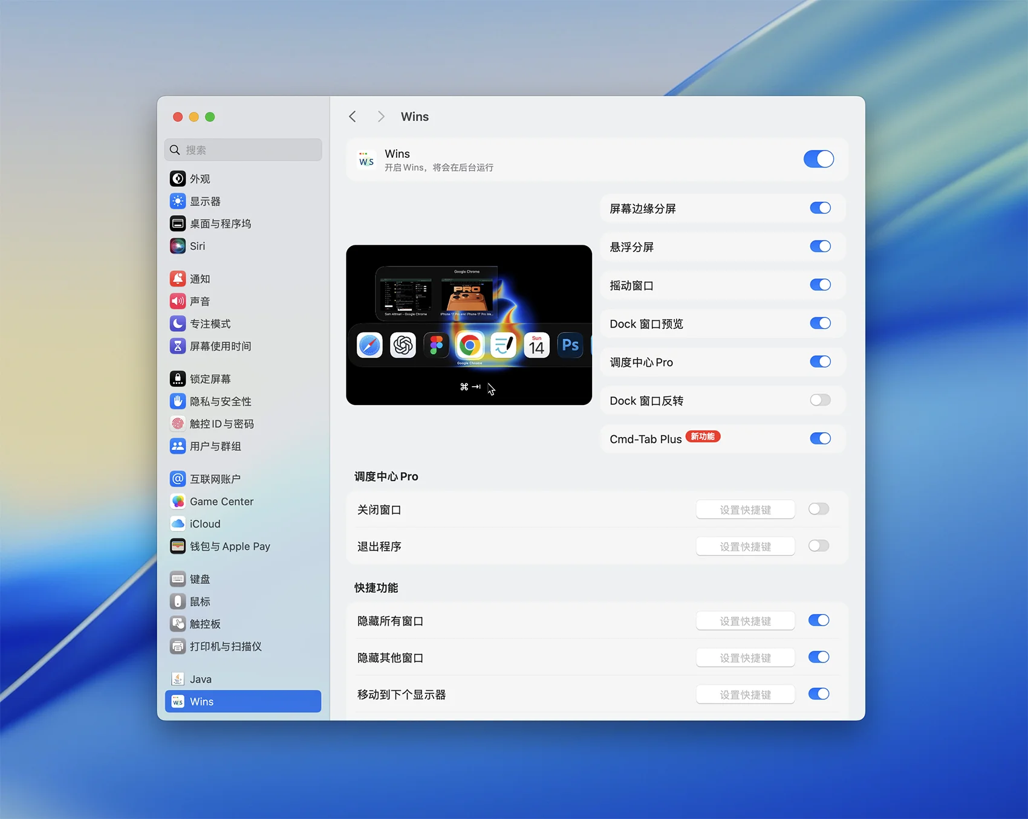The image size is (1028, 819).
Task: Select the 专注模式 moon icon
Action: point(178,323)
